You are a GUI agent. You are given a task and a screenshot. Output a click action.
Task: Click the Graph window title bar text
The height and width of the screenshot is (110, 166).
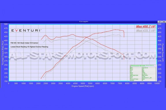click(84, 22)
